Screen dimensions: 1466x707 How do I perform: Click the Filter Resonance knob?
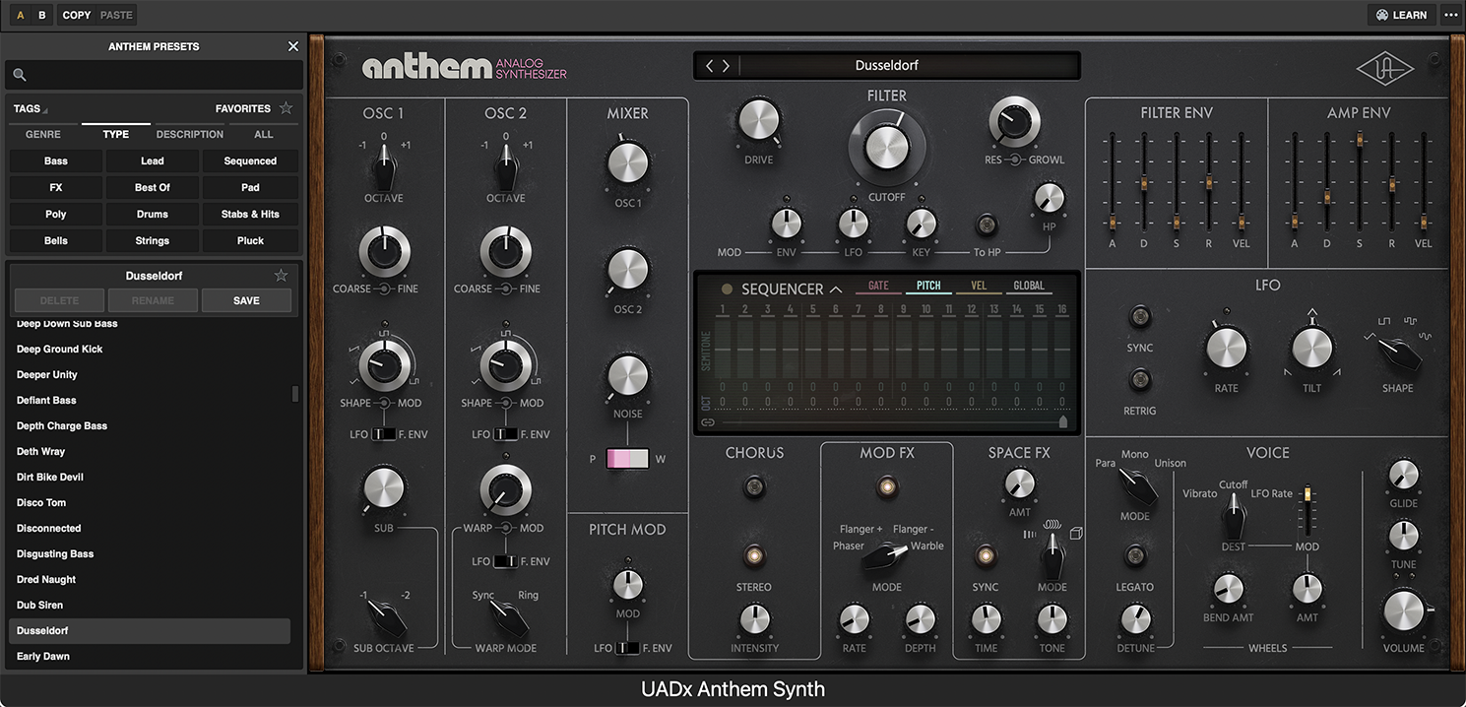(1013, 122)
